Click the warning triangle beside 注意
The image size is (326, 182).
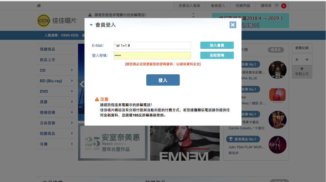[97, 99]
